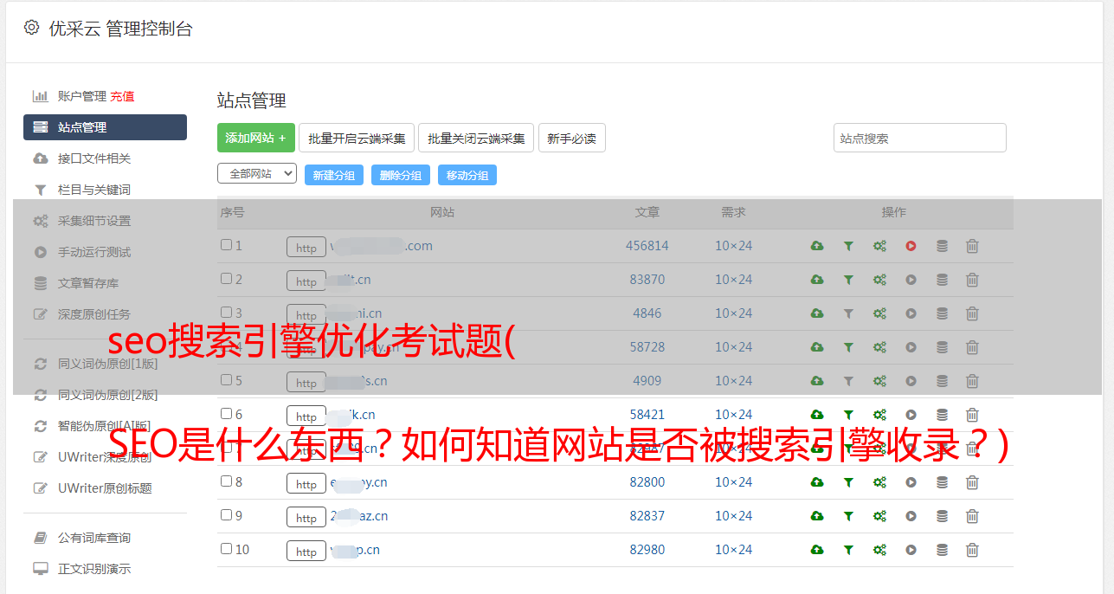Click the cloud upload icon in row 6
Viewport: 1114px width, 594px height.
817,415
